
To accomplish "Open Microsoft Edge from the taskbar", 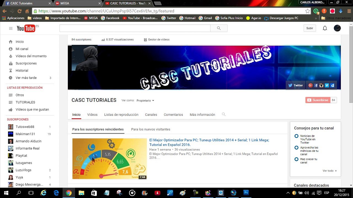I will [x=56, y=193].
